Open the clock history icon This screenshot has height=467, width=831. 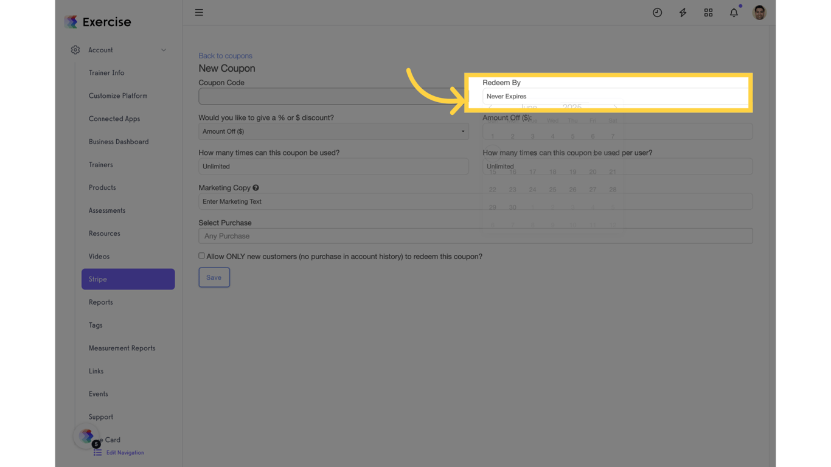(657, 12)
